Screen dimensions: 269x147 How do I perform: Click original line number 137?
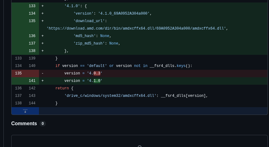[x=18, y=96]
